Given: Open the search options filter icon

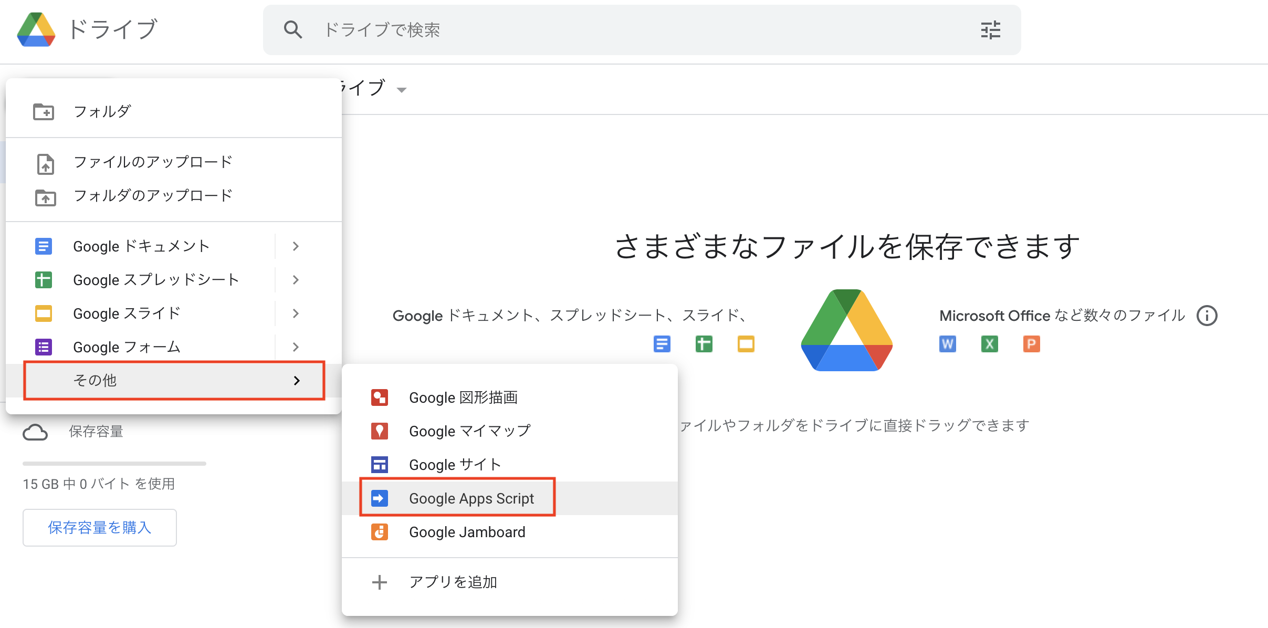Looking at the screenshot, I should click(x=991, y=30).
